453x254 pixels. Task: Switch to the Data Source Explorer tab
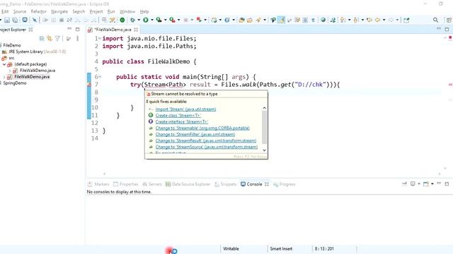(188, 184)
